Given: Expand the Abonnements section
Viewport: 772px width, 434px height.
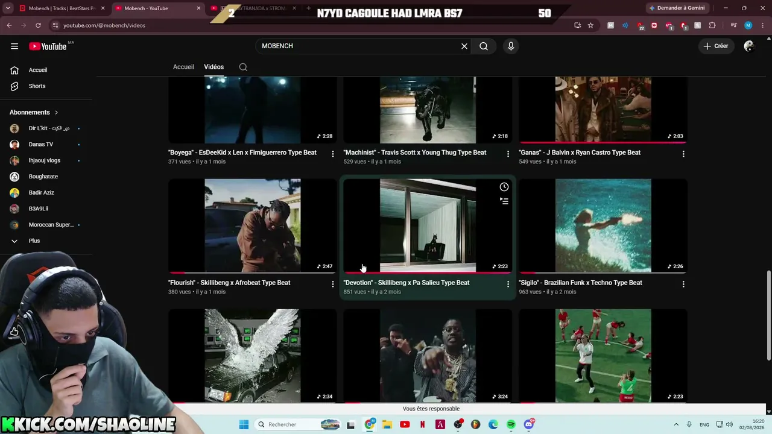Looking at the screenshot, I should (x=34, y=112).
